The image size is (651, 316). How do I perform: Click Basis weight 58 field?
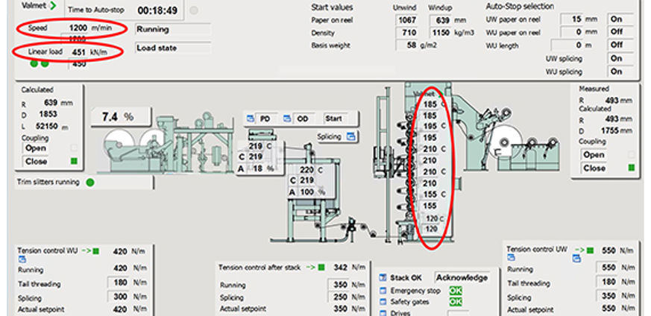406,45
